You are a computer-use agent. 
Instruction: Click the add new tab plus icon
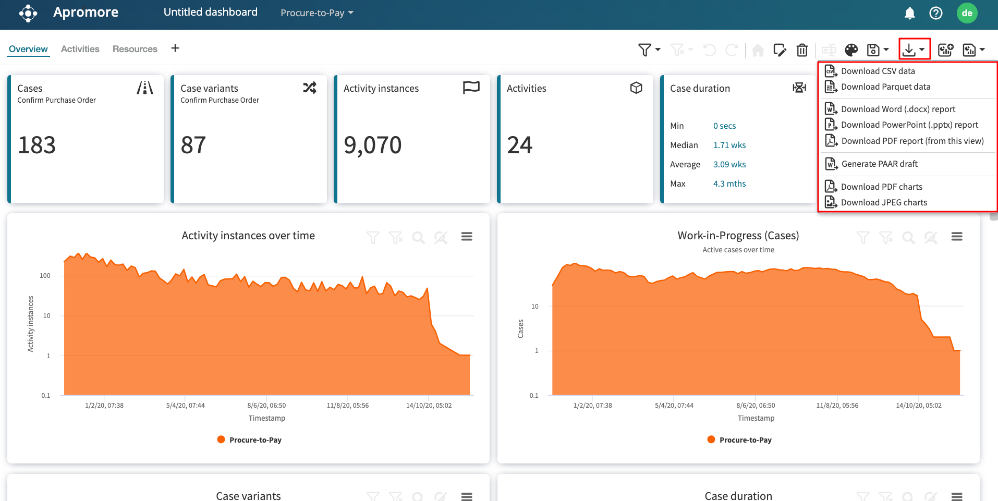[175, 48]
